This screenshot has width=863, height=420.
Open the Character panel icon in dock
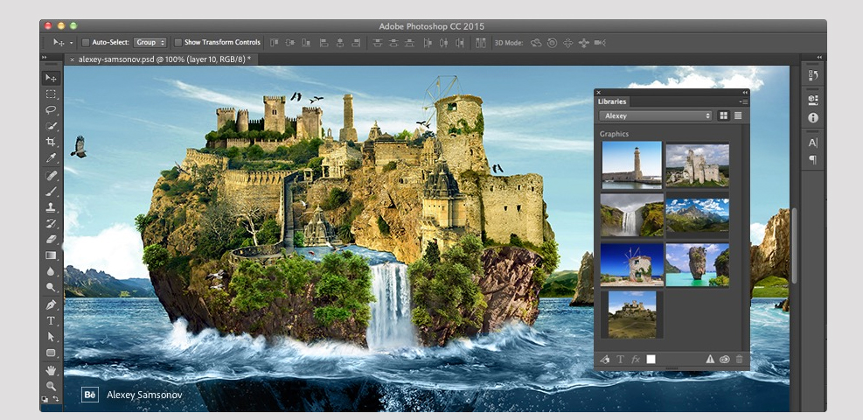click(813, 143)
